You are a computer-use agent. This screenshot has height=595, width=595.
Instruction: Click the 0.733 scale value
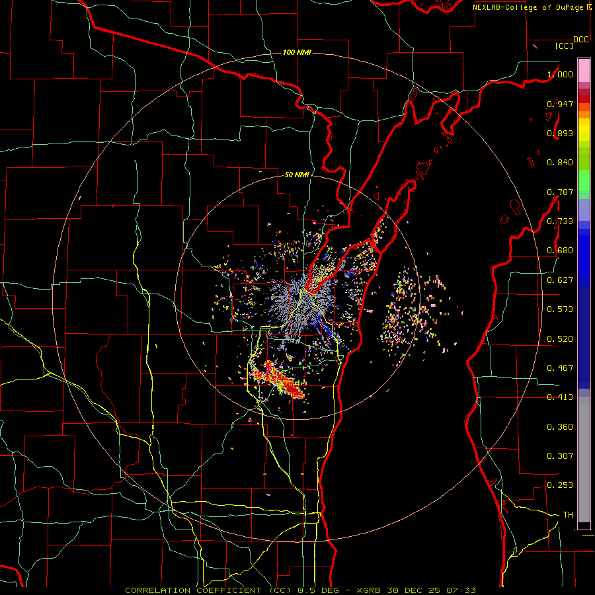[x=560, y=221]
